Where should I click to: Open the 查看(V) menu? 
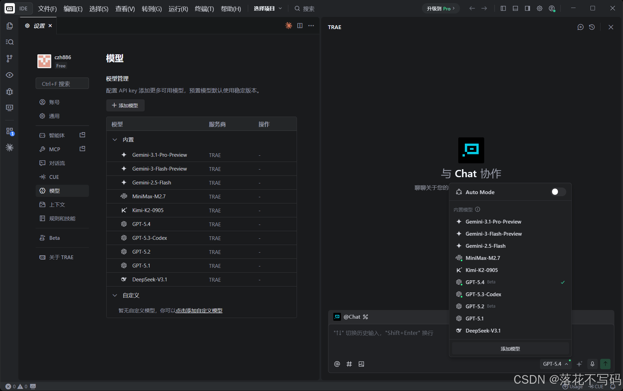pos(125,9)
